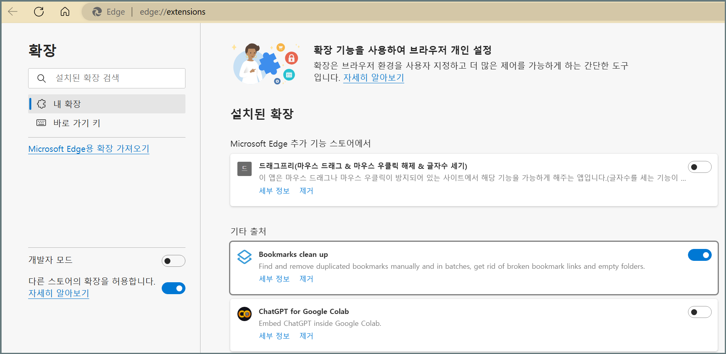This screenshot has width=726, height=354.
Task: Click the 설치된 확장 heading
Action: [x=262, y=114]
